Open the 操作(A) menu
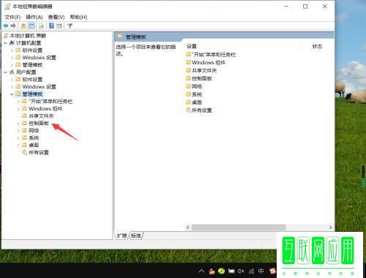Screen dimensions: 366x278 [34, 17]
